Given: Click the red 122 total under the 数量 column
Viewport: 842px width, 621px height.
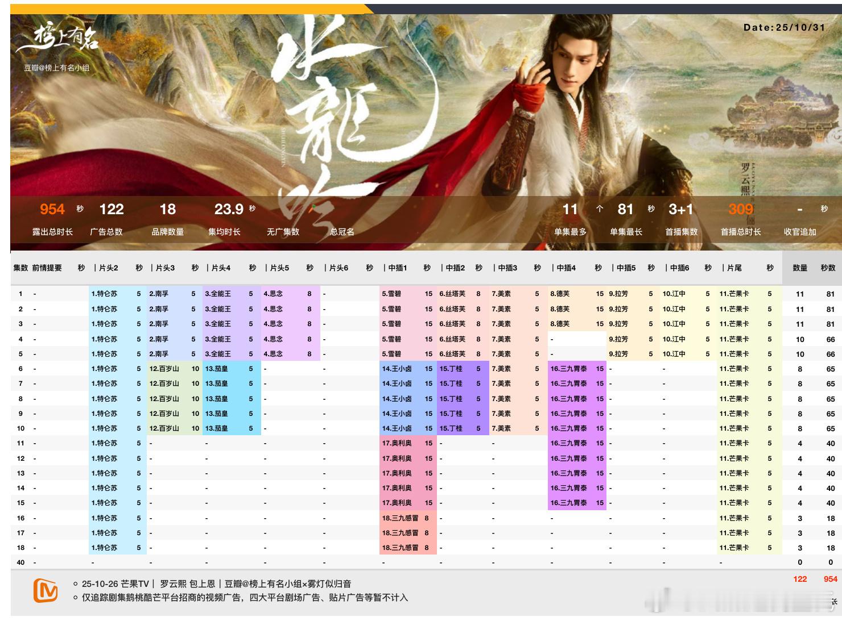Looking at the screenshot, I should tap(800, 579).
